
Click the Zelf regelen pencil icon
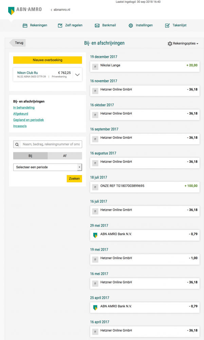(x=60, y=26)
